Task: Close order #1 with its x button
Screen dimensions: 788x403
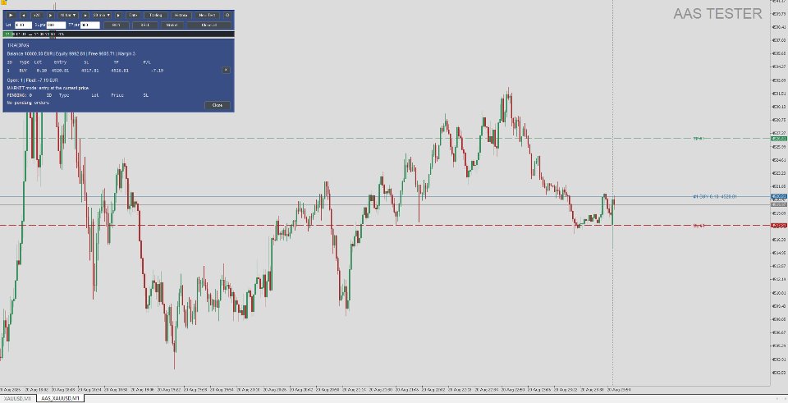Action: pyautogui.click(x=227, y=70)
